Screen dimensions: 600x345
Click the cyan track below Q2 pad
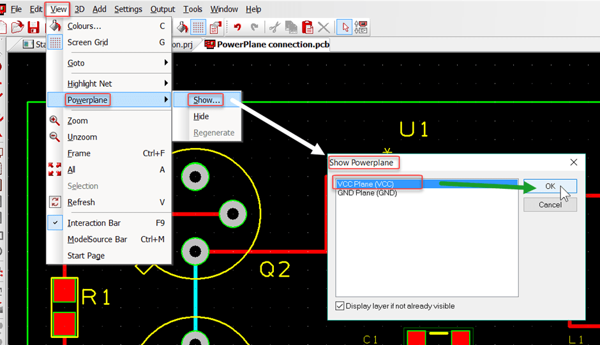(x=195, y=297)
